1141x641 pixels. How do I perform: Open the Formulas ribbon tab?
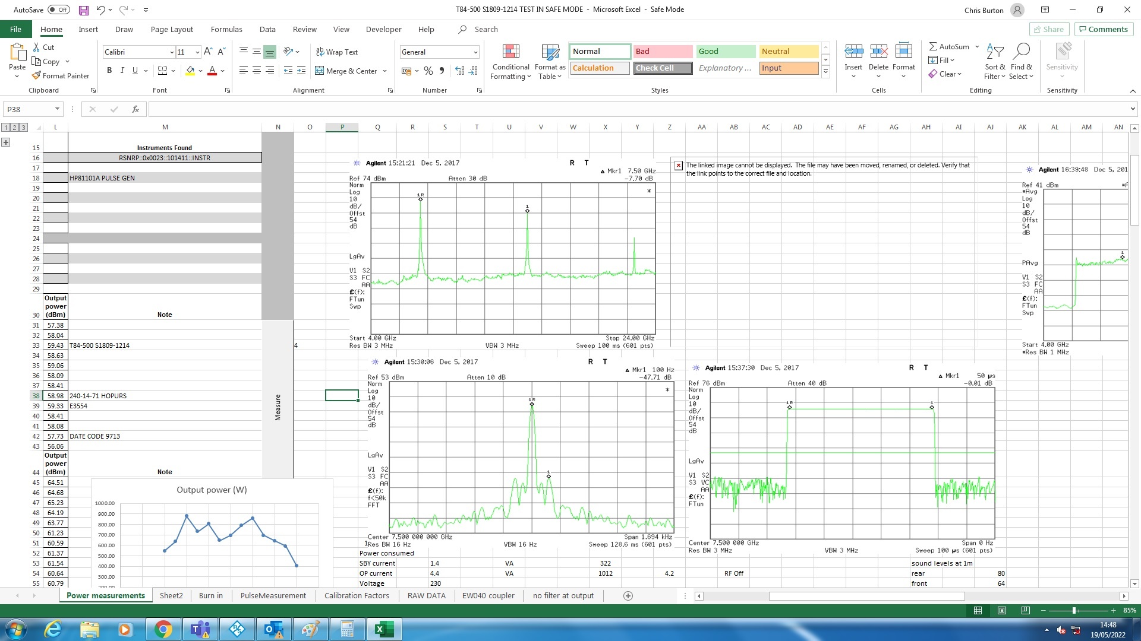click(226, 29)
